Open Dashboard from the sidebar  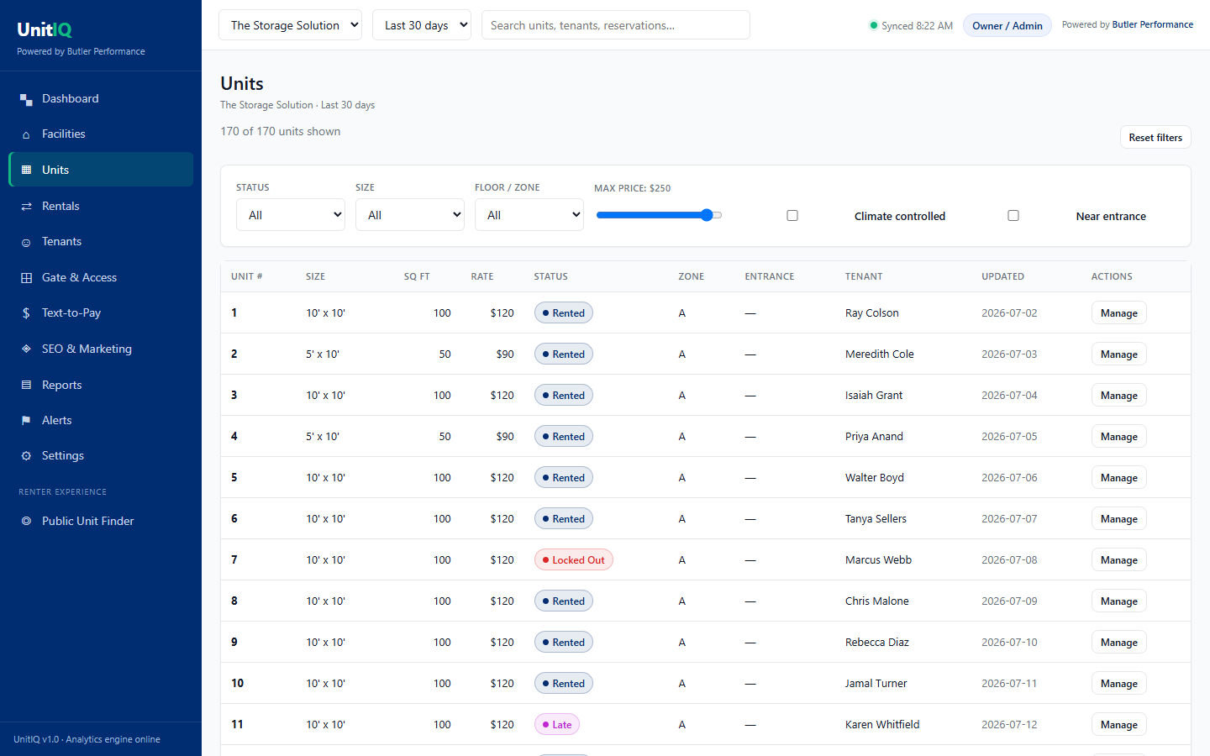point(101,98)
